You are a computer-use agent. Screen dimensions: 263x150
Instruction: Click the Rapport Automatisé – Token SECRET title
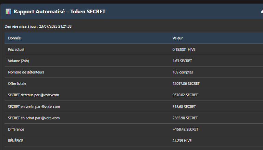tap(59, 12)
